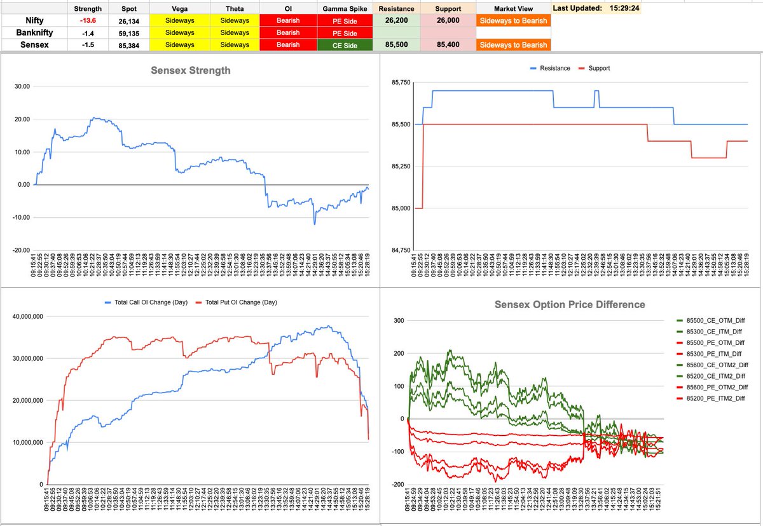The width and height of the screenshot is (763, 526).
Task: Select the Sensex Gamma Spike CE Side cell
Action: pyautogui.click(x=345, y=44)
